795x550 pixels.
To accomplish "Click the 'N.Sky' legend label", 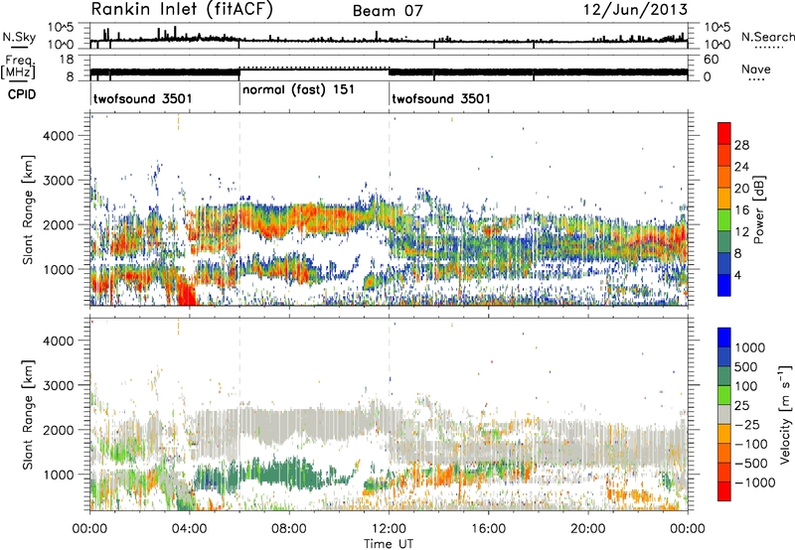I will [x=19, y=37].
